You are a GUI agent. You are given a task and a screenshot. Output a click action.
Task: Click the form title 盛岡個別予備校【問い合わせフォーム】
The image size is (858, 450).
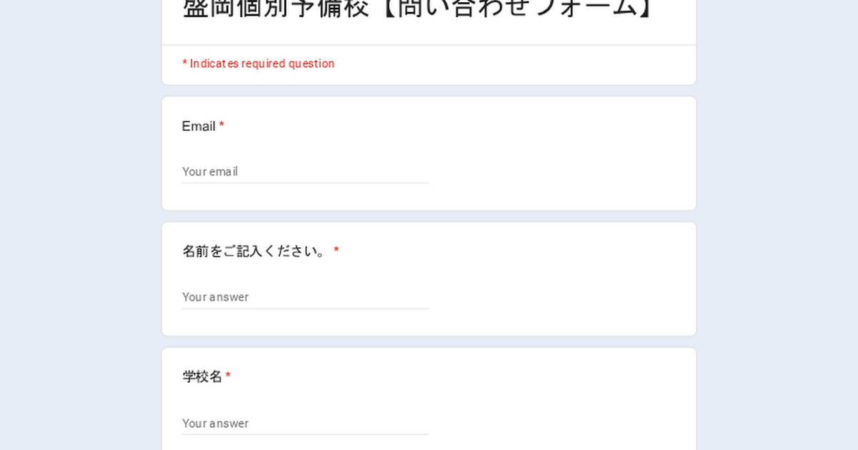[417, 9]
